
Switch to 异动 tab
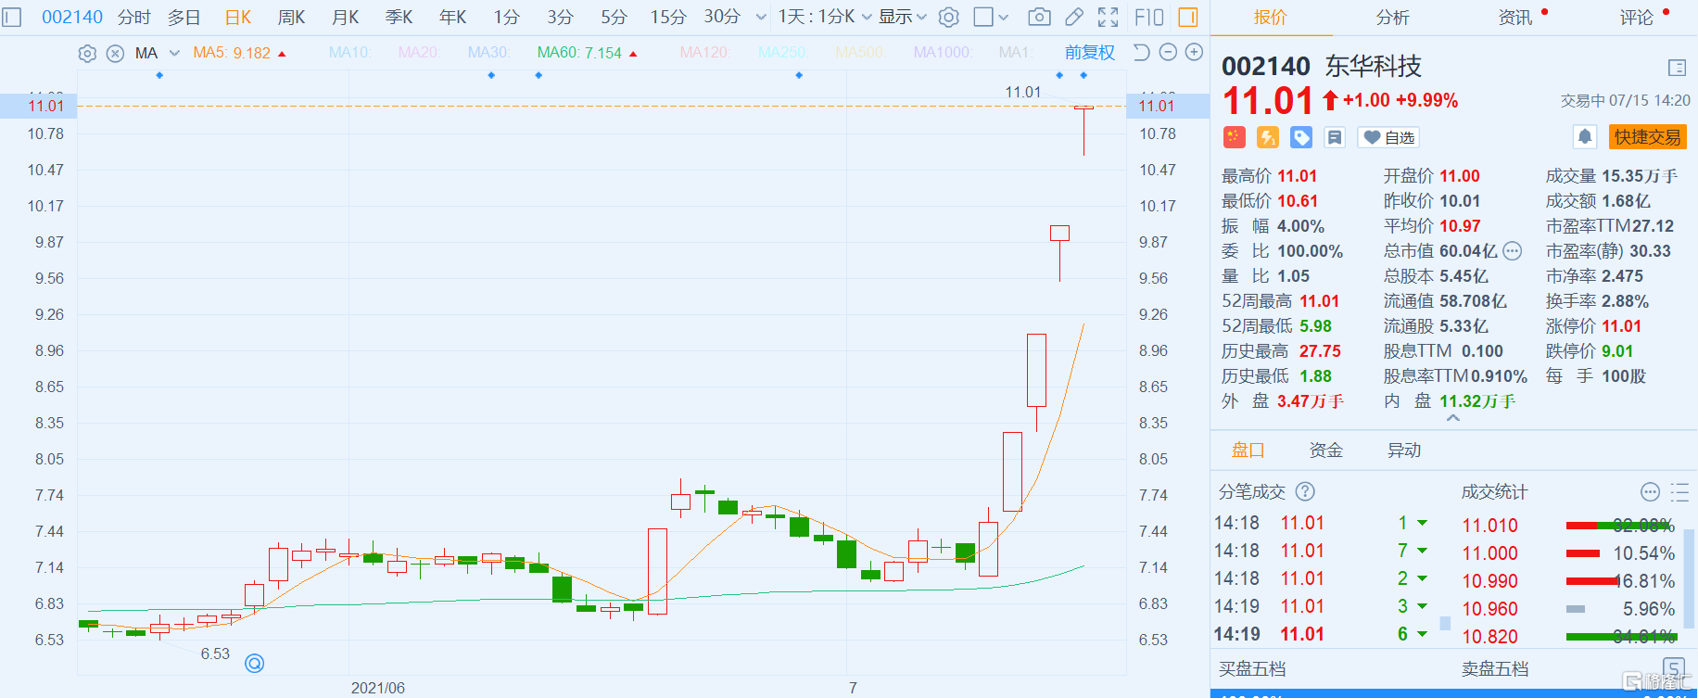point(1404,450)
